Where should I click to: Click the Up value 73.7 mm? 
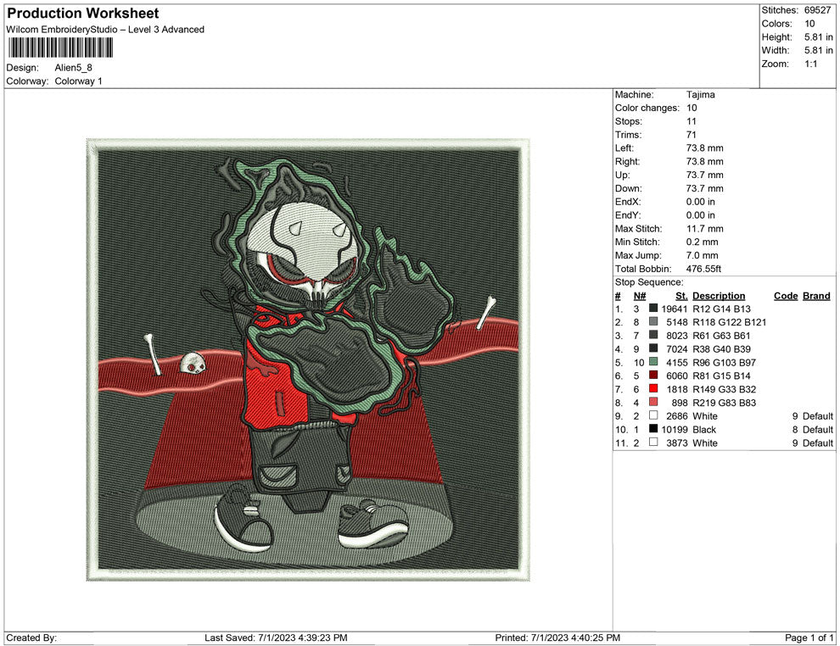704,175
